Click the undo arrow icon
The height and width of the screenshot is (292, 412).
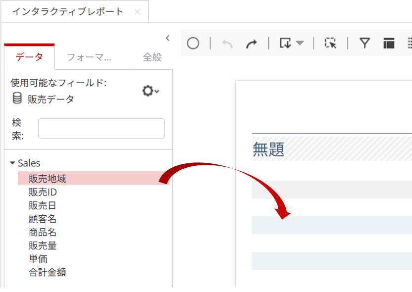(x=228, y=44)
